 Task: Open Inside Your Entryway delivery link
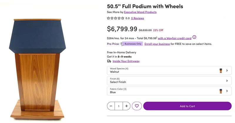tap(126, 61)
